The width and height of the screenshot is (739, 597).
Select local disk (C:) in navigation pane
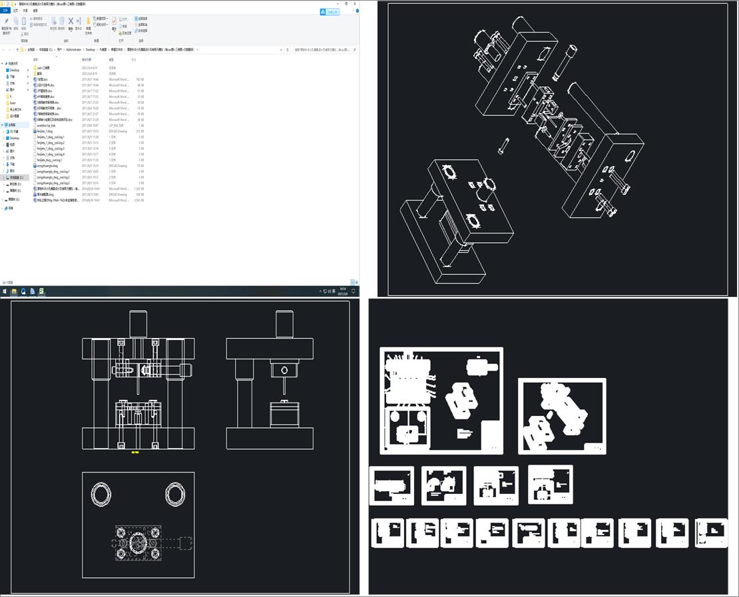point(15,178)
